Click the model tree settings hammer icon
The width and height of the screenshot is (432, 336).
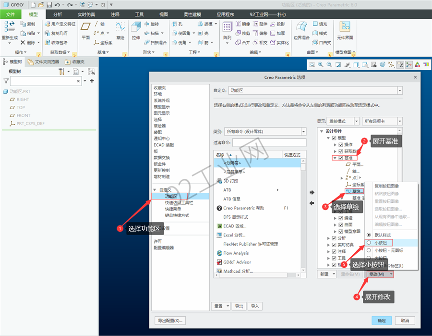click(x=61, y=72)
